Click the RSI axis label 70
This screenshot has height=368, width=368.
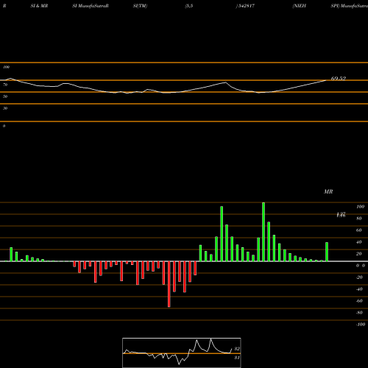click(5, 85)
